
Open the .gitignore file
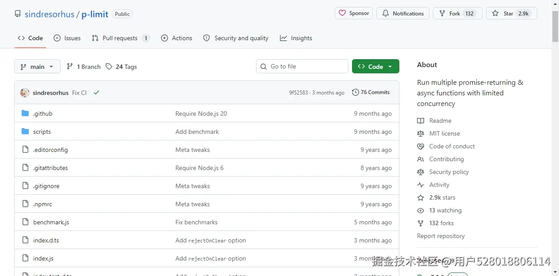point(46,186)
